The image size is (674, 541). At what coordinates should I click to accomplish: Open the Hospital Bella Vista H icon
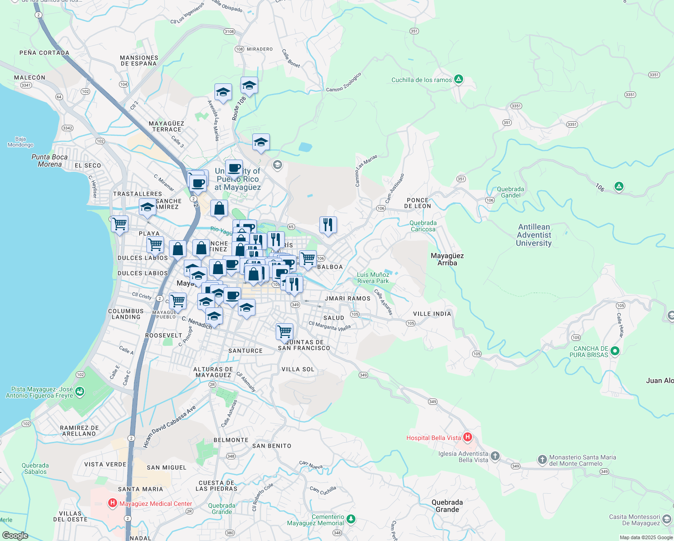click(468, 437)
